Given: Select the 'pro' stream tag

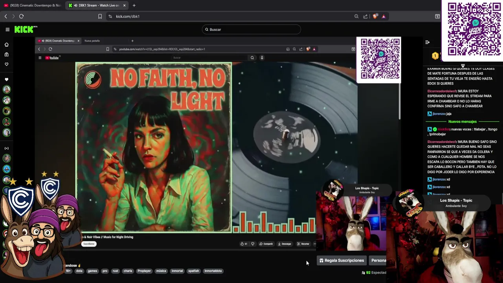Looking at the screenshot, I should 105,271.
